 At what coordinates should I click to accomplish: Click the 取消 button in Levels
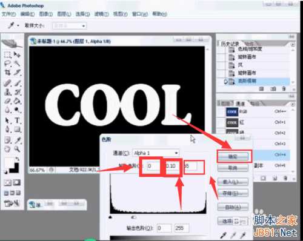(x=233, y=168)
